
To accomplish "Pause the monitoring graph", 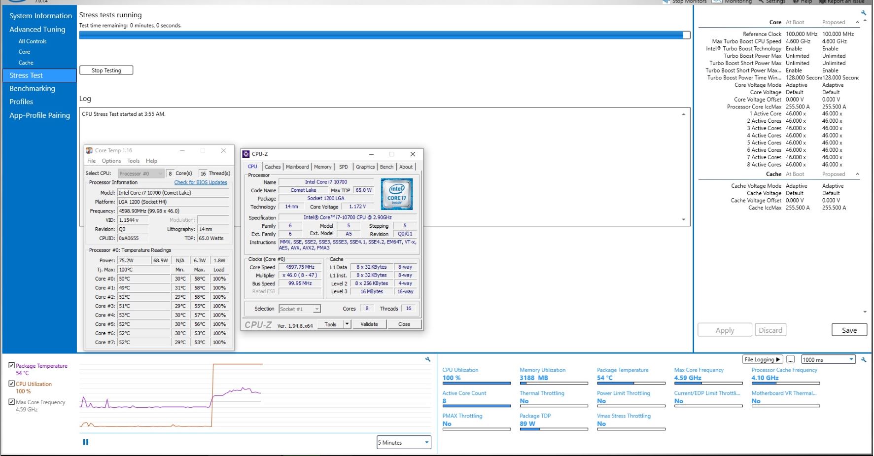I will tap(86, 442).
